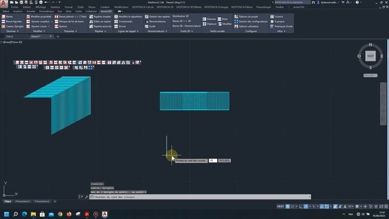Toggle polar tracking in the status bar
The width and height of the screenshot is (389, 219).
point(306,207)
